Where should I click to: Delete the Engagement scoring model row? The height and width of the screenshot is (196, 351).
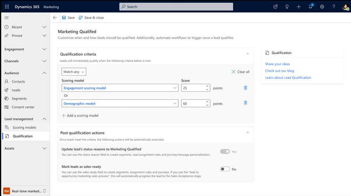click(x=246, y=88)
